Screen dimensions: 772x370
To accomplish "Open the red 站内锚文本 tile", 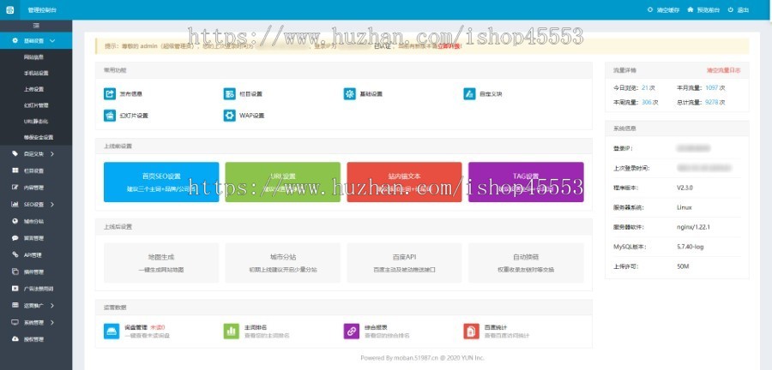I will pyautogui.click(x=404, y=182).
